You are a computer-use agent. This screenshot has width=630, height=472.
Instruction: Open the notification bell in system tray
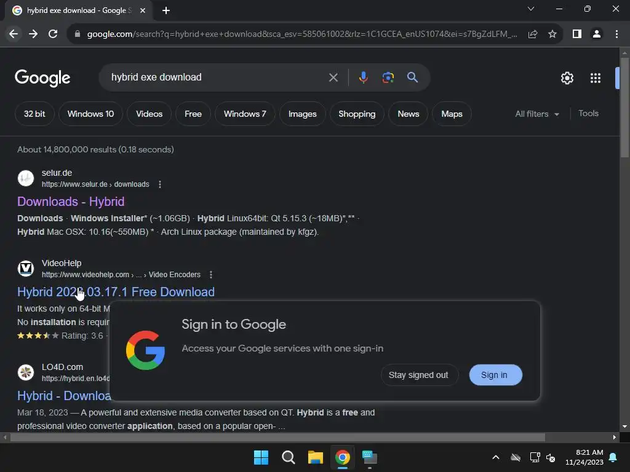pos(613,457)
